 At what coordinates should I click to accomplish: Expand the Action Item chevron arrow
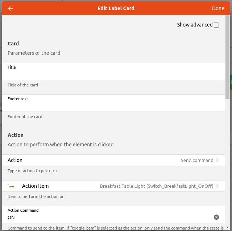pyautogui.click(x=217, y=186)
